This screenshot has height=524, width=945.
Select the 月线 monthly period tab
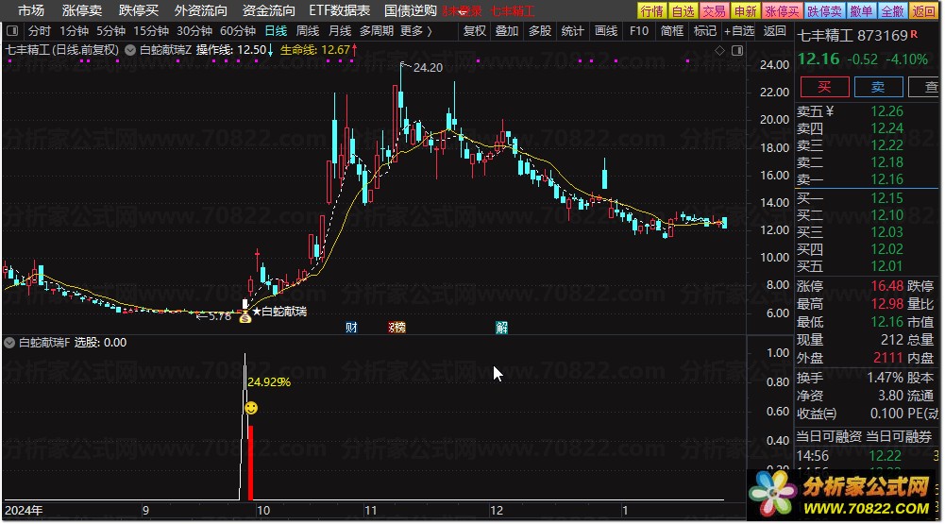[x=340, y=31]
